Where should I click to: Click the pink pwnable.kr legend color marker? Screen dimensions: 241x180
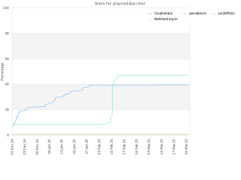click(x=185, y=14)
